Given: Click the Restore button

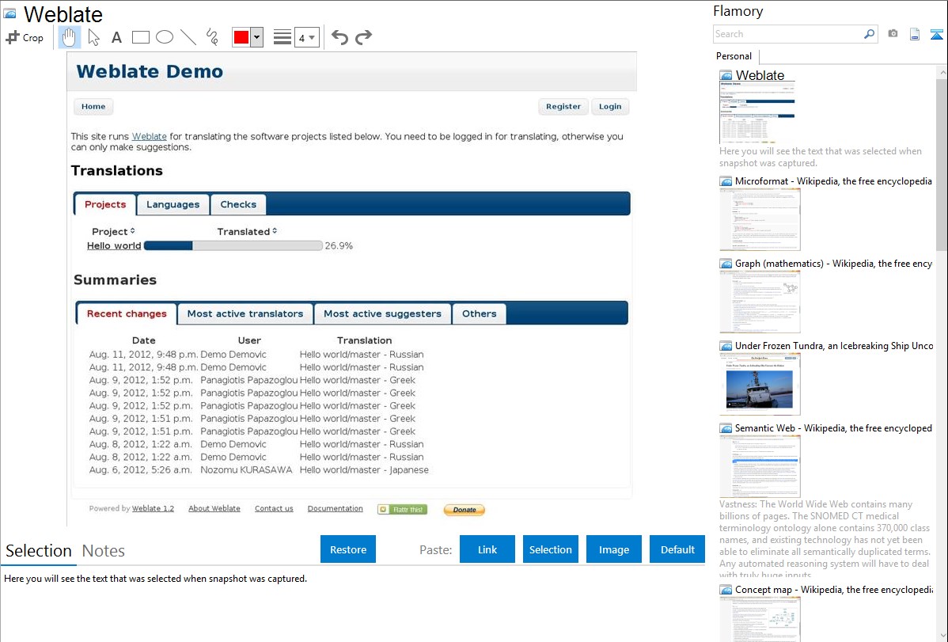Looking at the screenshot, I should point(348,549).
